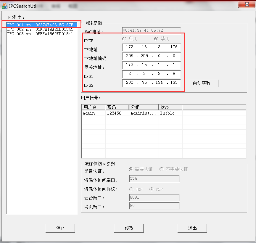Select camera IPC 002 from the list
Screen dimensions: 256x243
[41, 29]
